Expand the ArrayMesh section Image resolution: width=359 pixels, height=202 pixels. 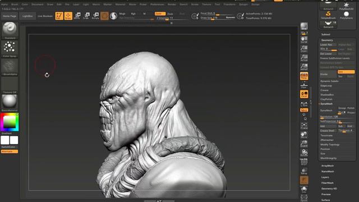(x=328, y=166)
